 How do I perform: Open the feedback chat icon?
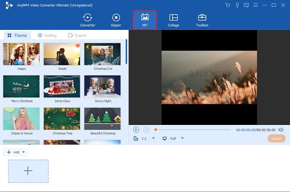click(x=246, y=5)
